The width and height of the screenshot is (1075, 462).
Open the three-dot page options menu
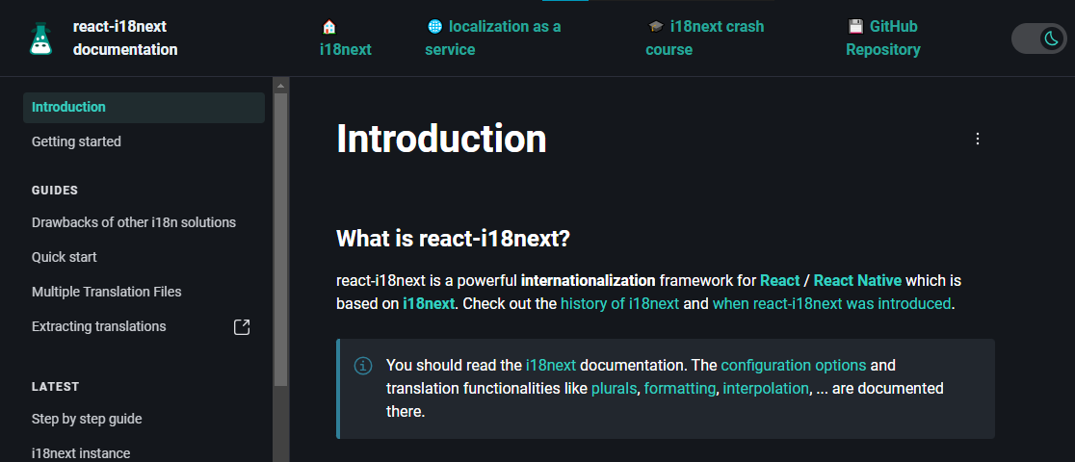978,139
